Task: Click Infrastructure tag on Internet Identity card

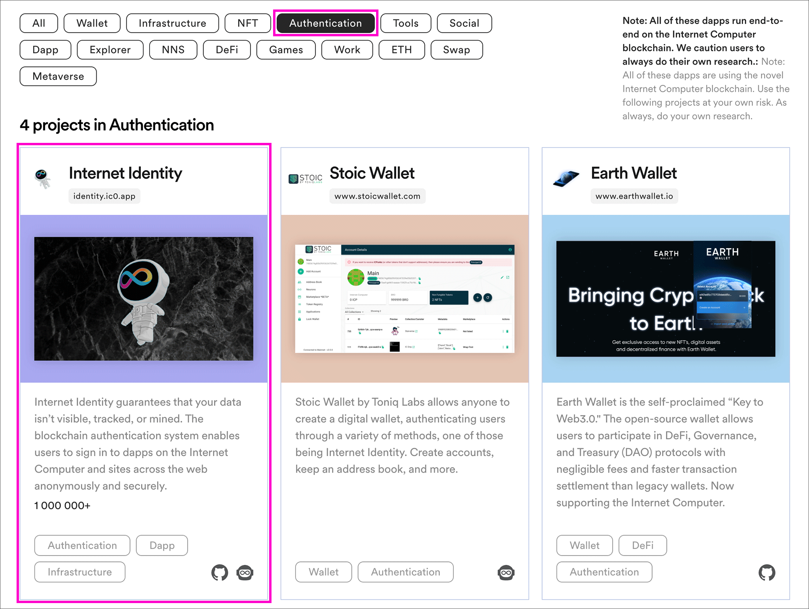Action: click(x=80, y=572)
